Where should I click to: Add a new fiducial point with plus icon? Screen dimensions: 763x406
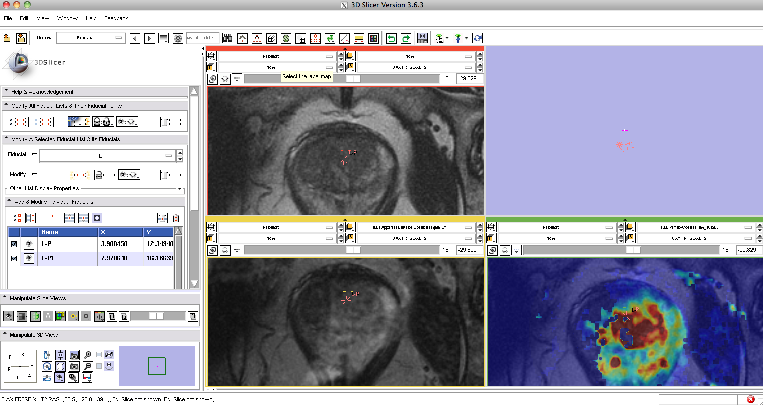50,218
